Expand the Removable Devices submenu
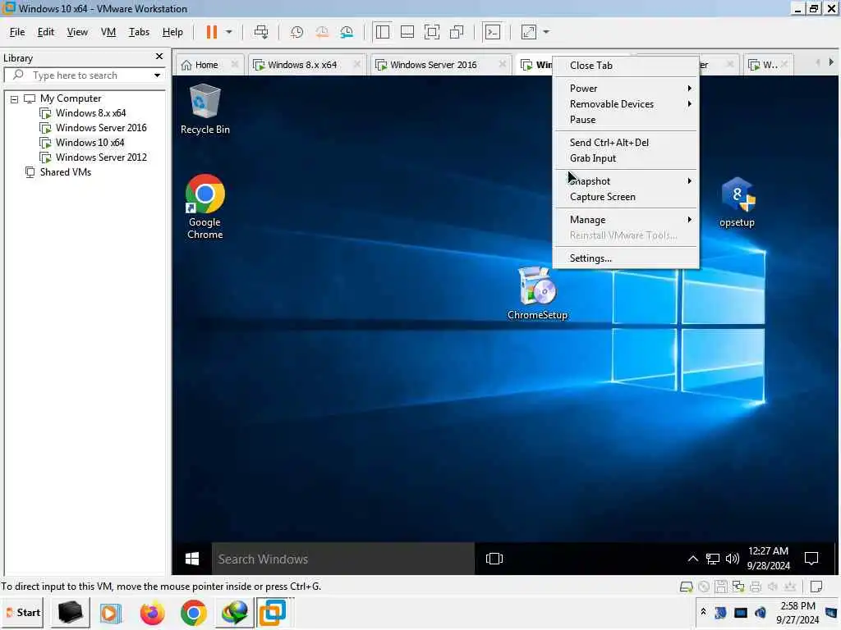 (626, 104)
